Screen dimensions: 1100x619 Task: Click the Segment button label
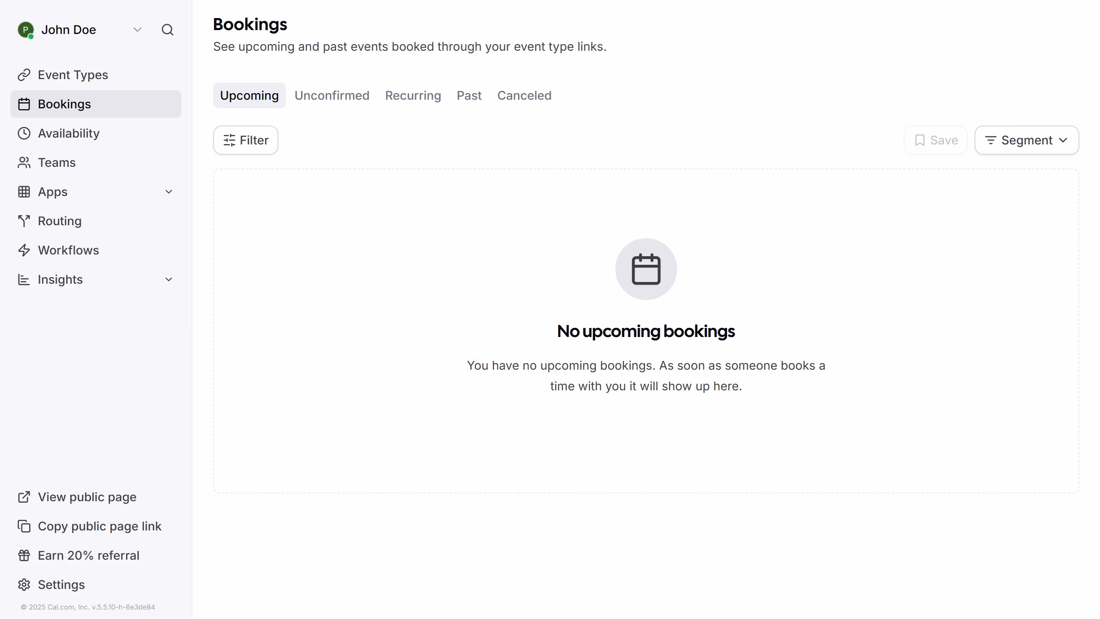1027,140
